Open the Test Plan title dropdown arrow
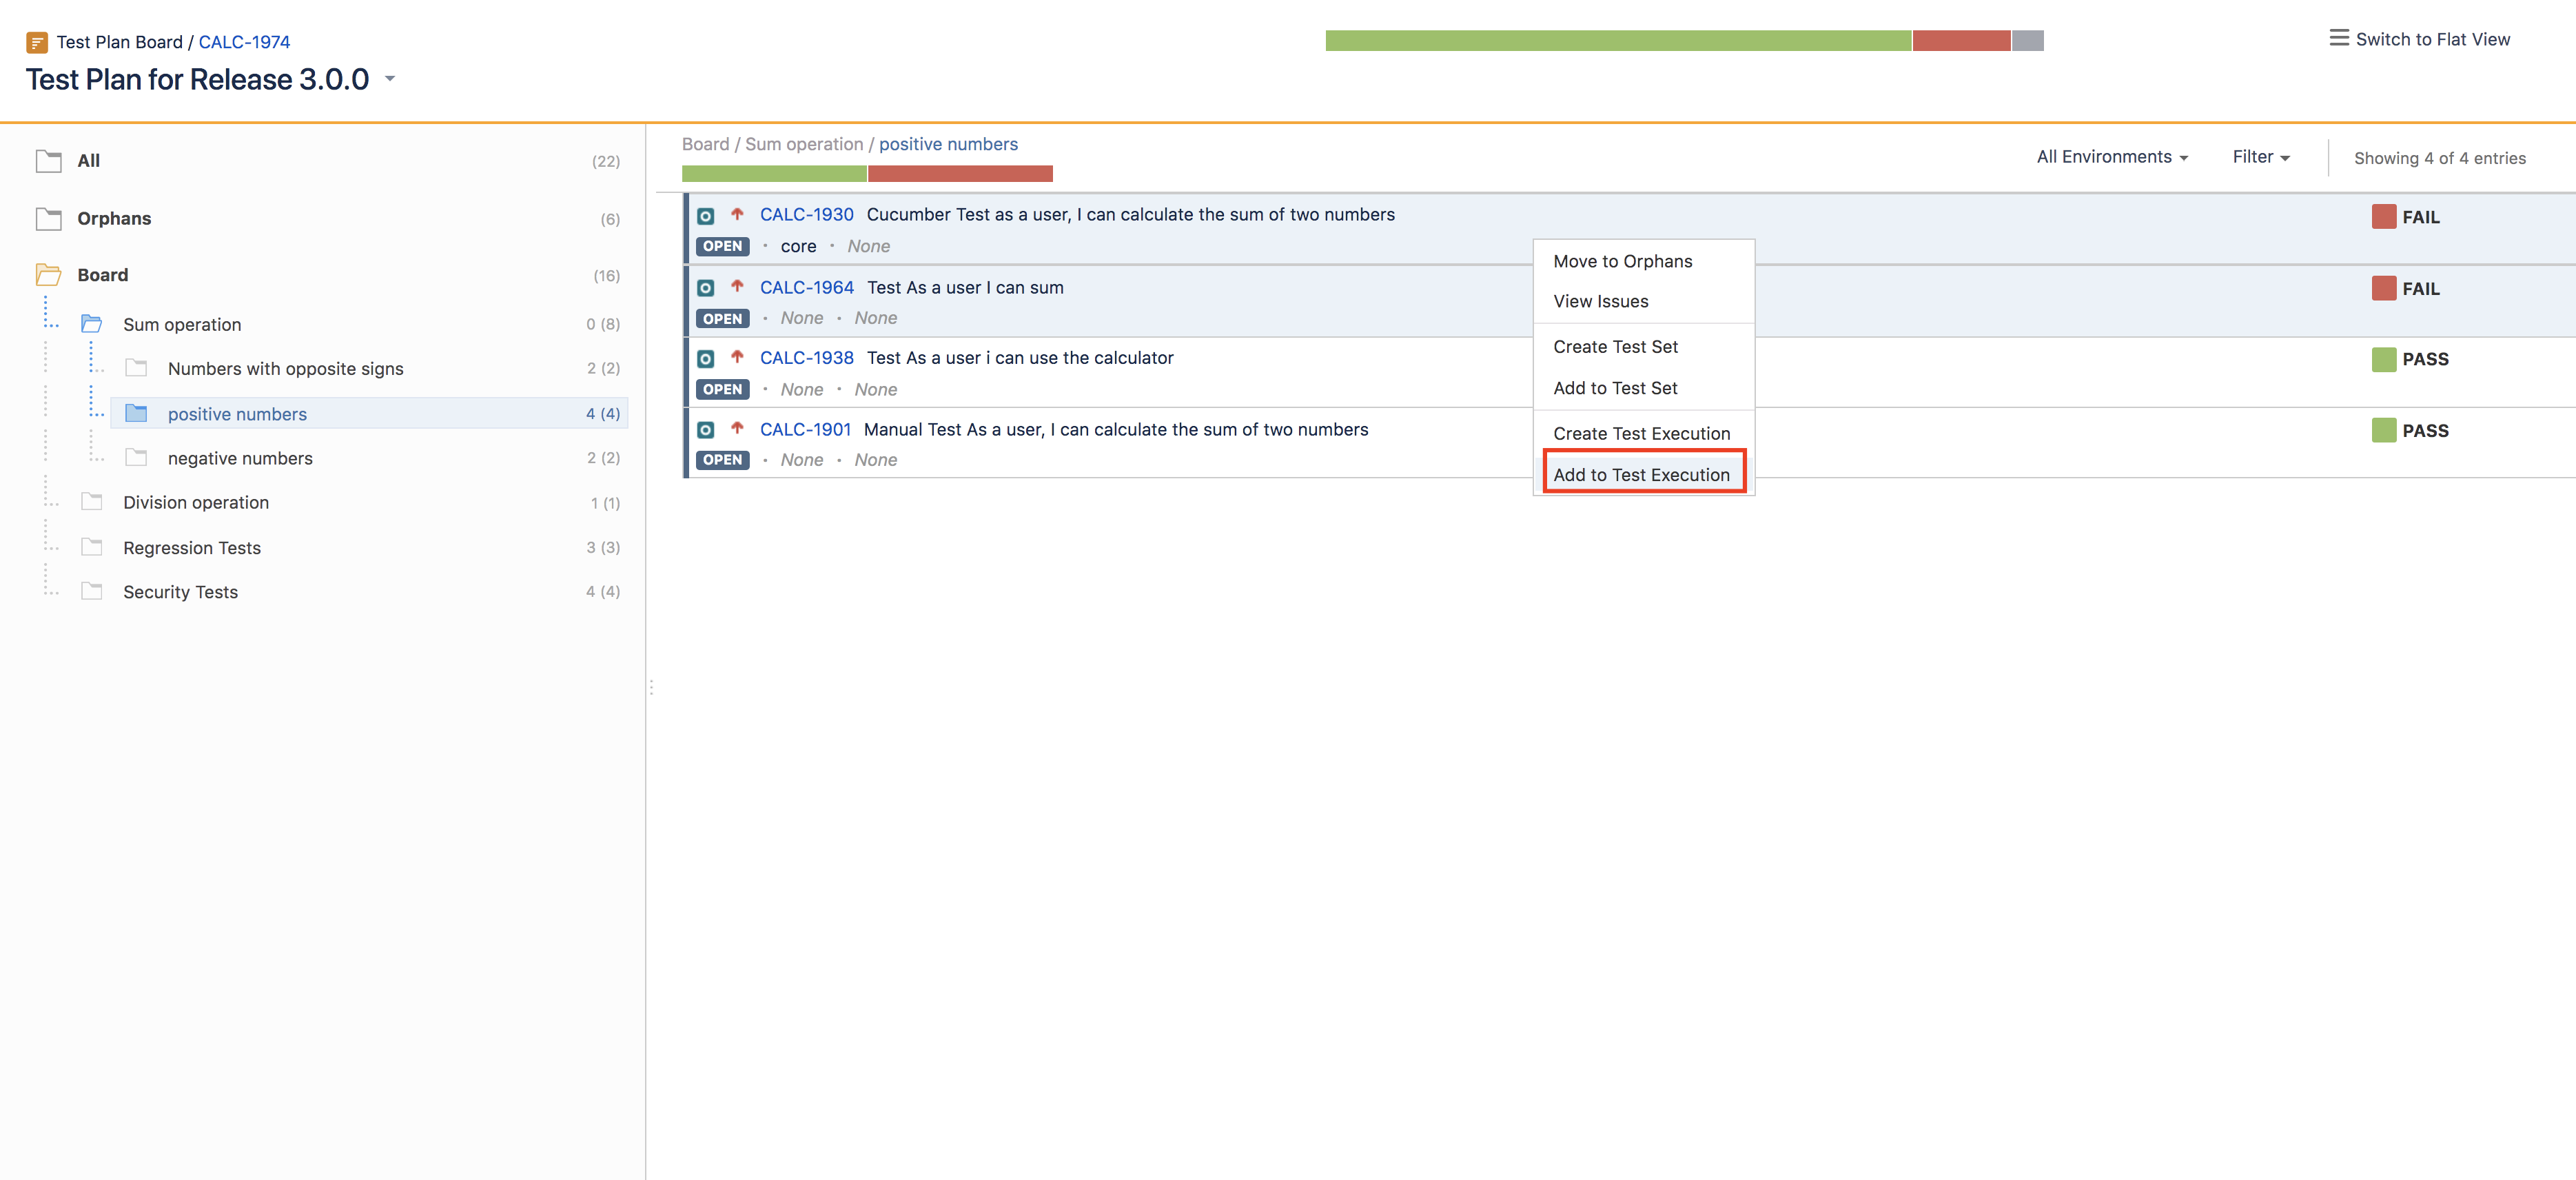 390,78
